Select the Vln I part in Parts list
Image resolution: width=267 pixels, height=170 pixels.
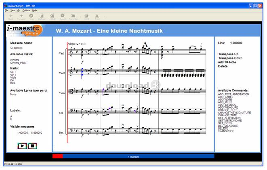[13, 72]
